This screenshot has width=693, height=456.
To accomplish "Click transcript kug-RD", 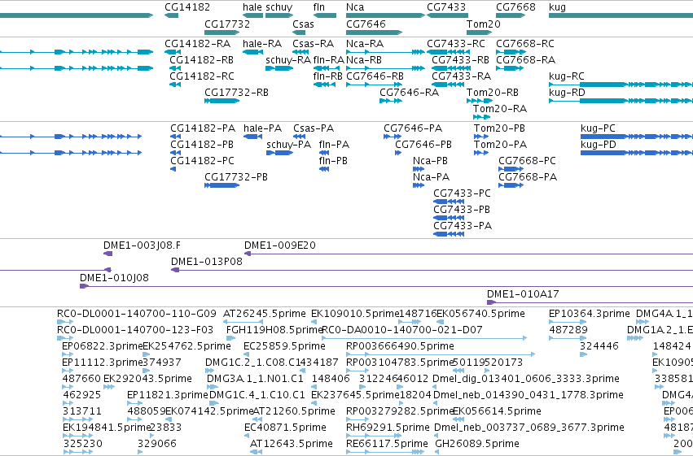I will coord(567,93).
